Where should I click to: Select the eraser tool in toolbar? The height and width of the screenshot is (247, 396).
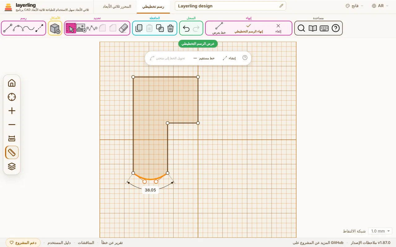pyautogui.click(x=123, y=28)
